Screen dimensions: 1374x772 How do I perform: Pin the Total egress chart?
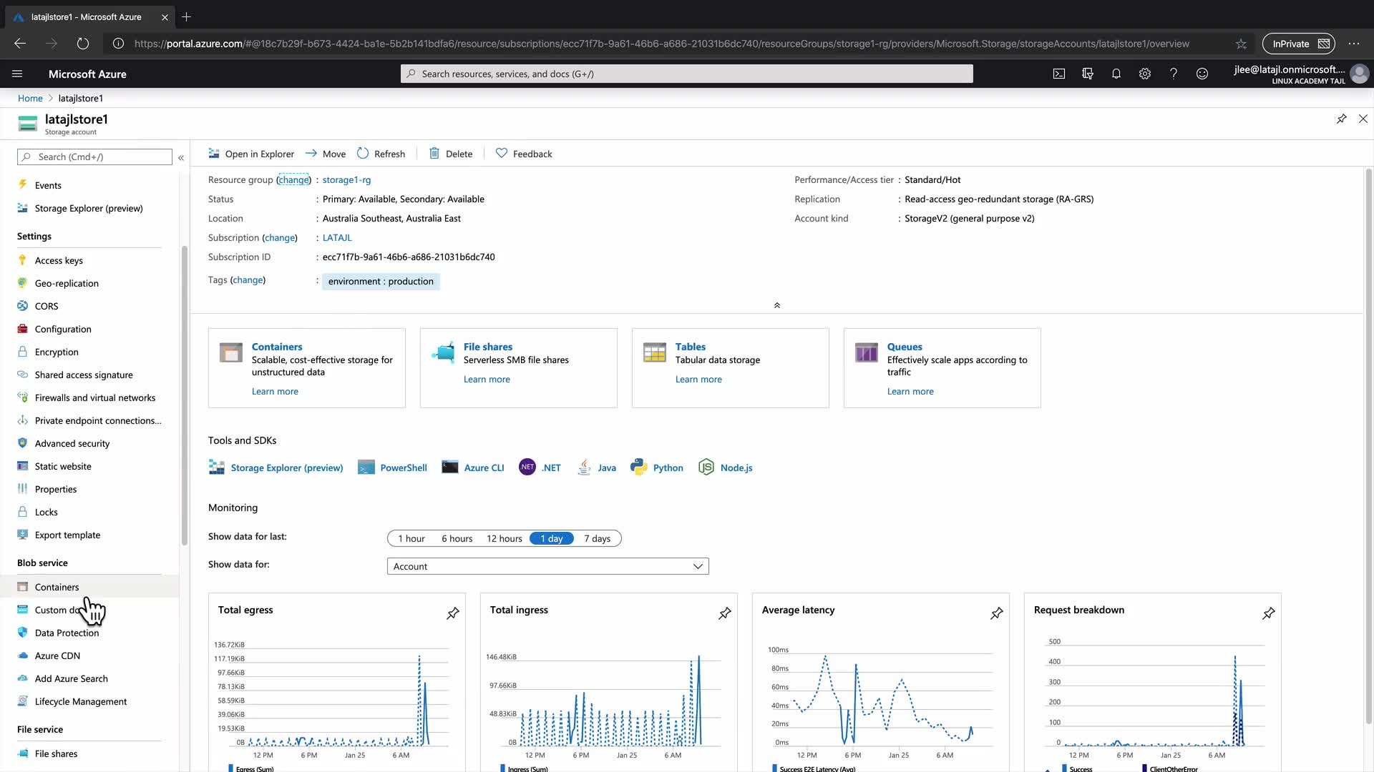coord(453,613)
